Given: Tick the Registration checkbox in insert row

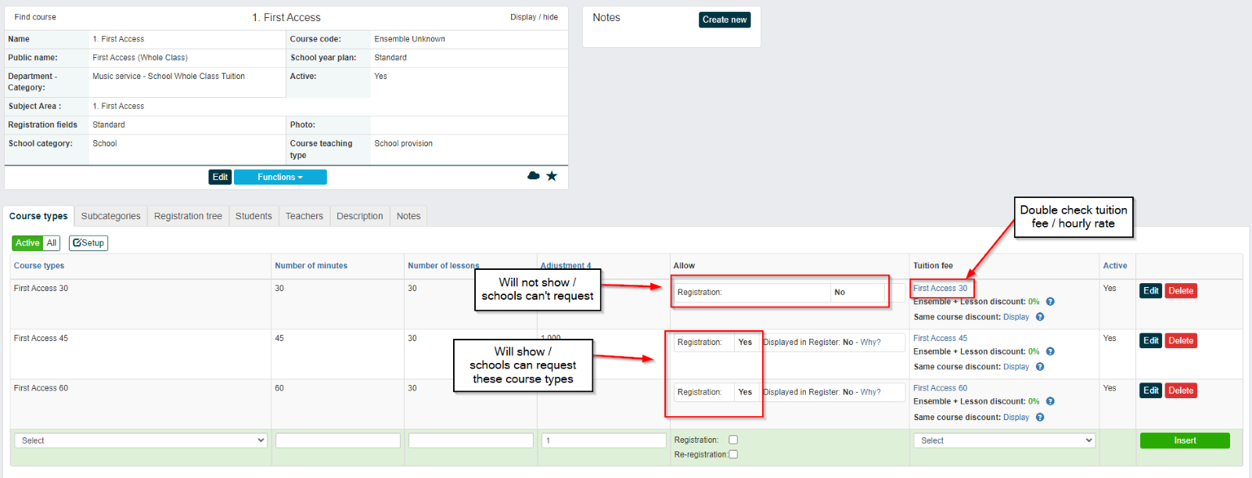Looking at the screenshot, I should point(733,440).
